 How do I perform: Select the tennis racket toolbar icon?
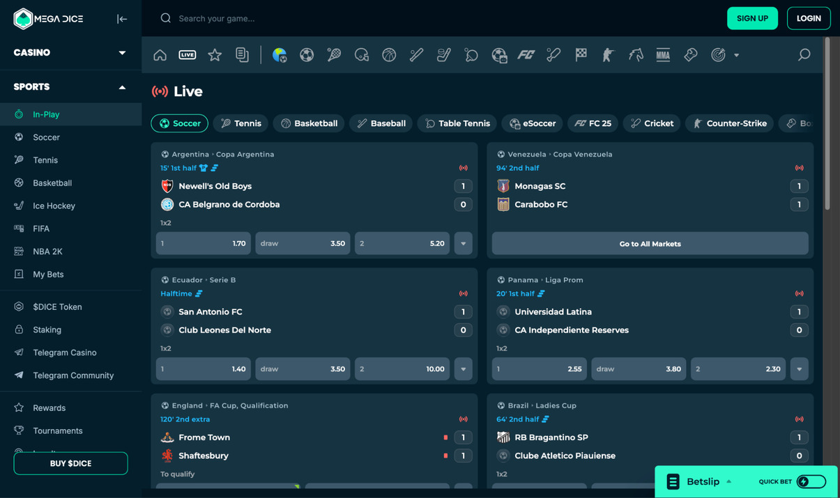tap(334, 55)
